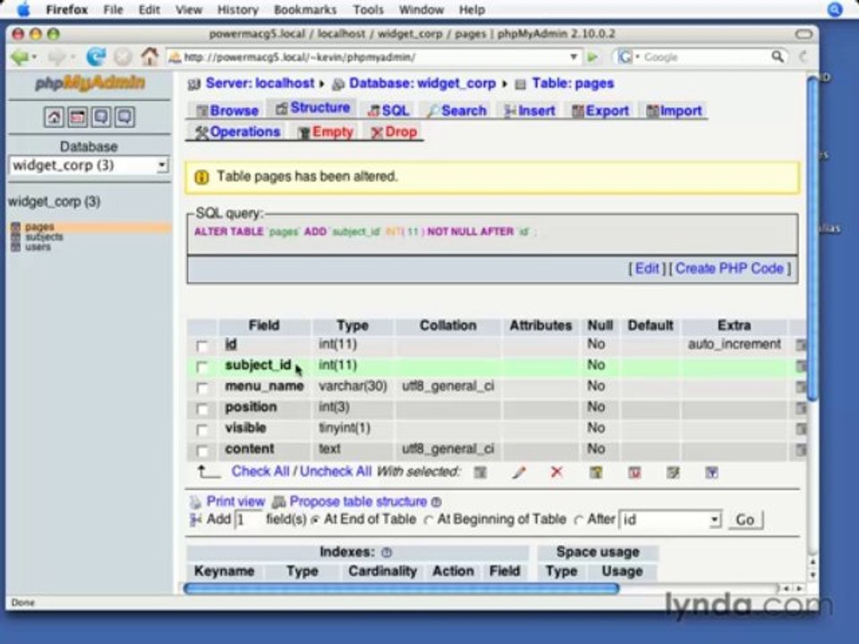Check the checkbox for position field

pyautogui.click(x=202, y=409)
